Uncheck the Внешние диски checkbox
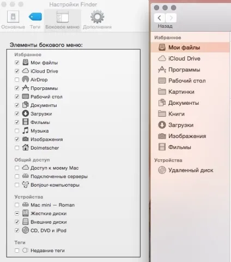This screenshot has height=262, width=231. (17, 222)
